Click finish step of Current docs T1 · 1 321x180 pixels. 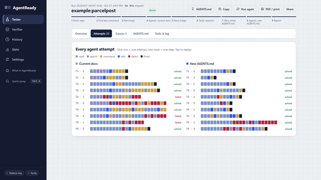127,71
